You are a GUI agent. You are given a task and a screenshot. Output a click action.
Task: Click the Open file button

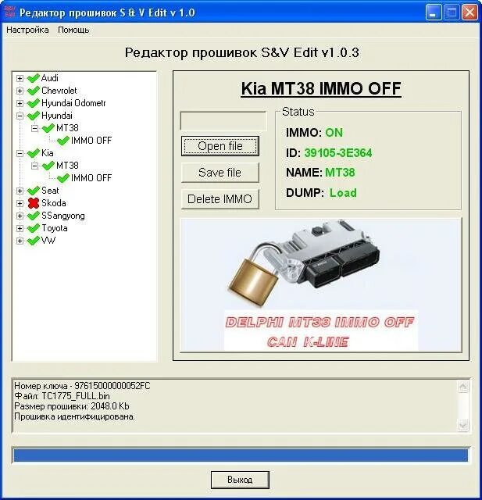coord(220,146)
